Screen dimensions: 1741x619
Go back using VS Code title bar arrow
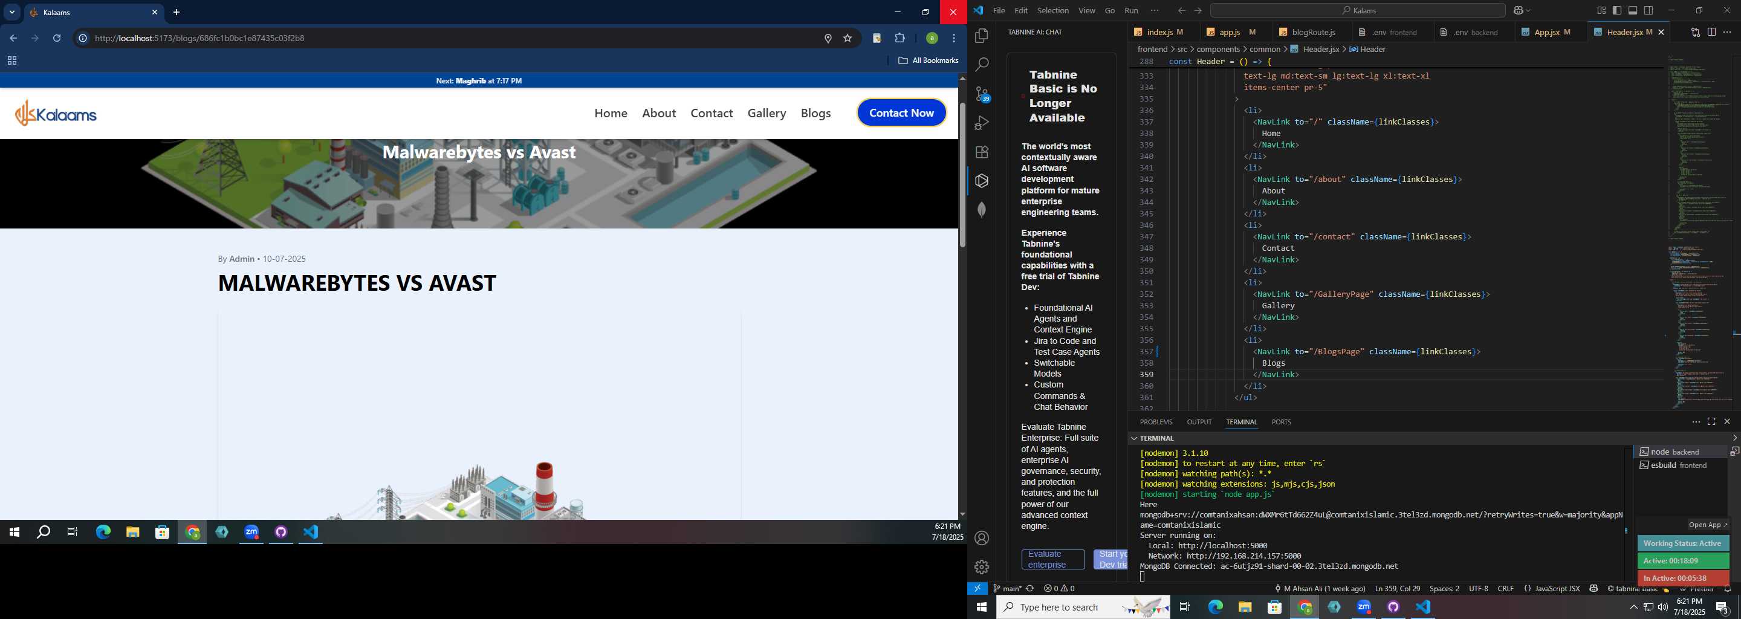coord(1181,11)
